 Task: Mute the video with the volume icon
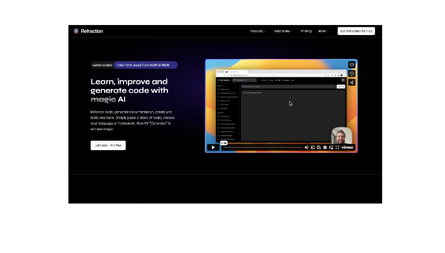[x=306, y=147]
